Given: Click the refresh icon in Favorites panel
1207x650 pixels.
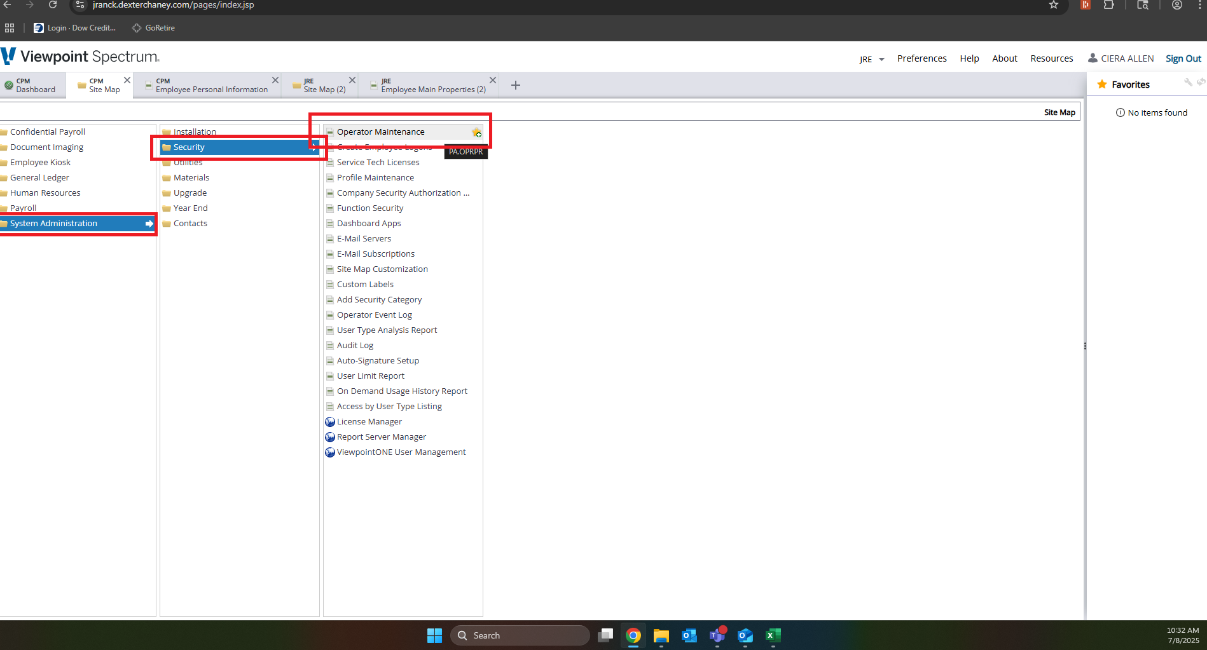Looking at the screenshot, I should (1201, 83).
